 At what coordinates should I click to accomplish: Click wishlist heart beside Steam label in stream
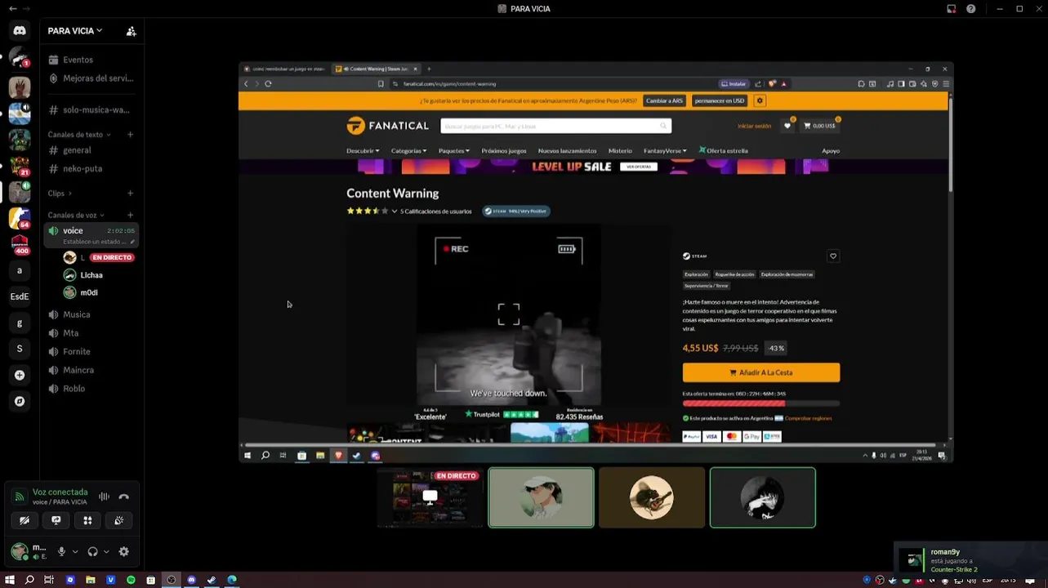coord(833,256)
